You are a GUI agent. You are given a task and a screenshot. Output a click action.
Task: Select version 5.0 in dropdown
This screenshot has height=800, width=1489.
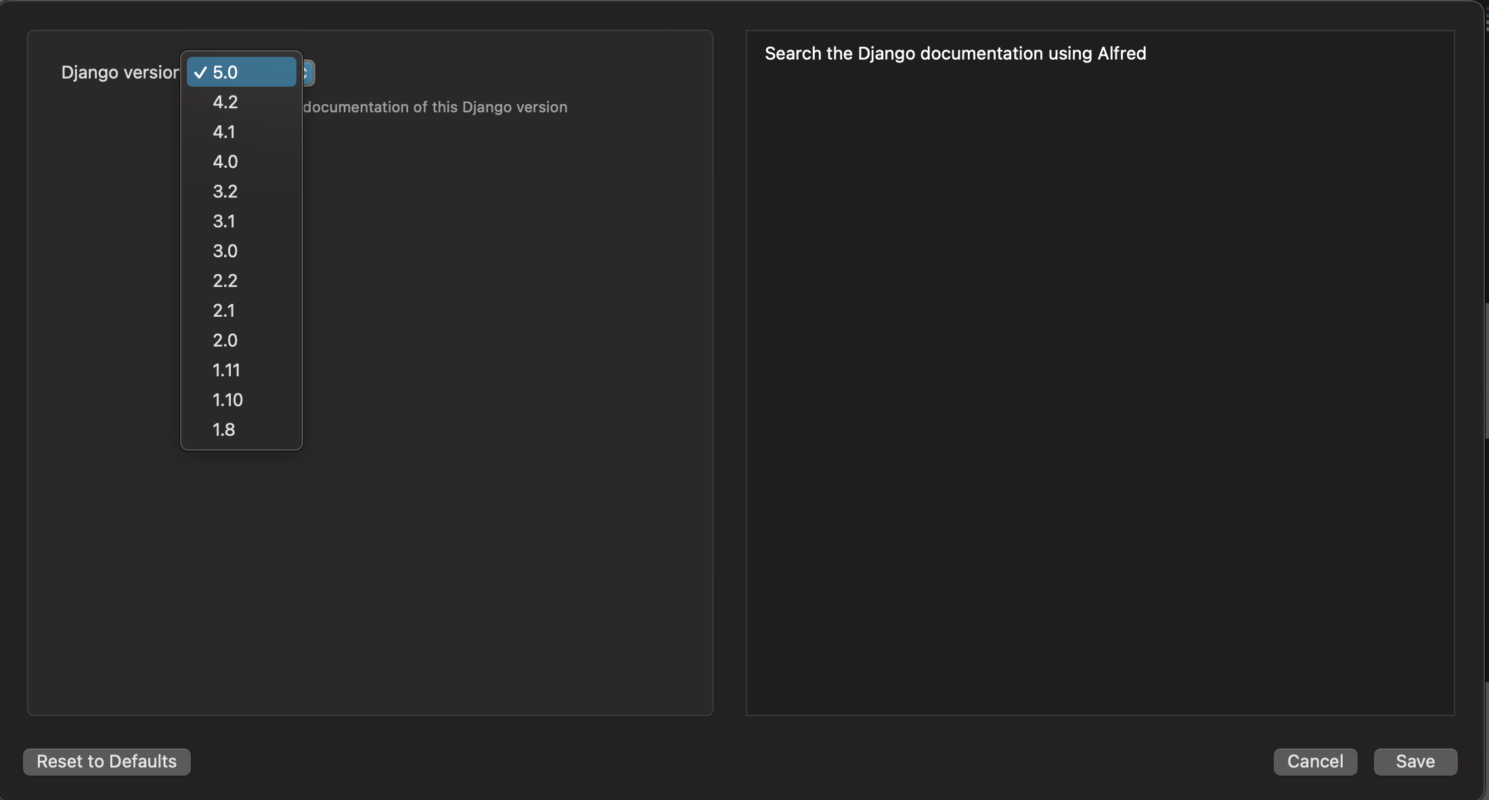tap(241, 72)
